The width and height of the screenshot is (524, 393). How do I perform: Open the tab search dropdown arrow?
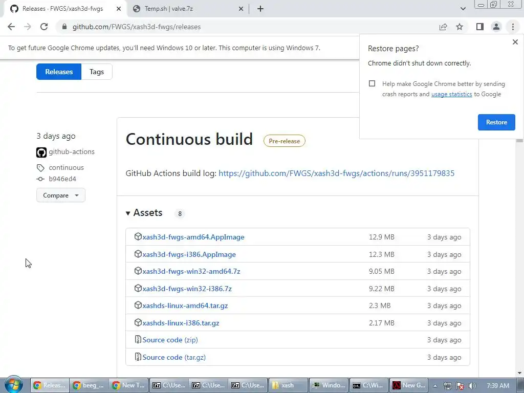(463, 9)
